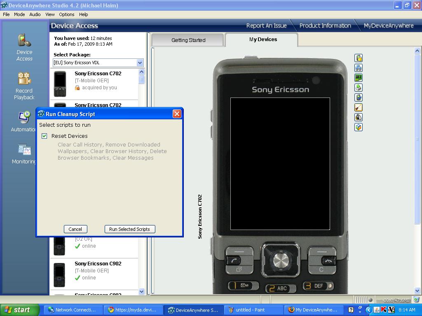Open the Mode menu
The width and height of the screenshot is (422, 316).
19,14
